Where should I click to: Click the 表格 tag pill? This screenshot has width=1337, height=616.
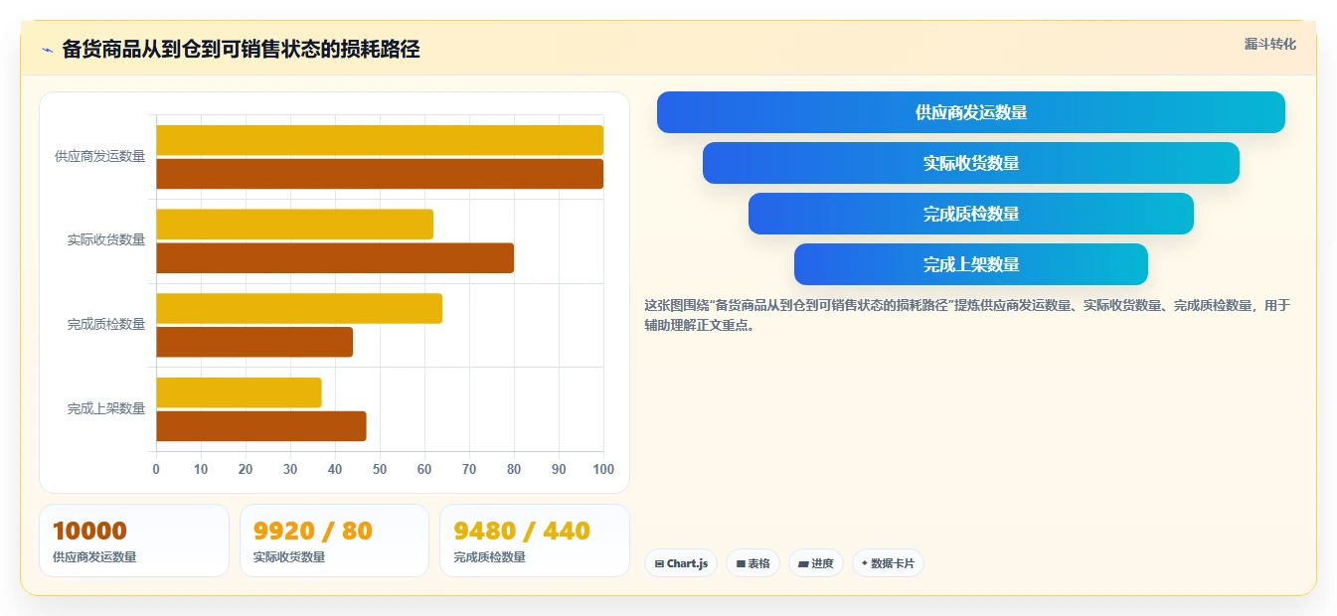(x=753, y=563)
